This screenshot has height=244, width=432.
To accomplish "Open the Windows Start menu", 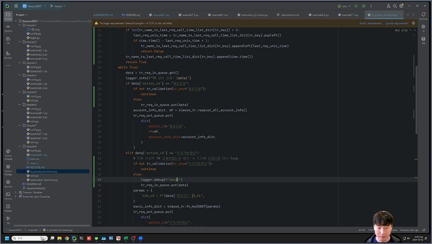I will (7, 238).
